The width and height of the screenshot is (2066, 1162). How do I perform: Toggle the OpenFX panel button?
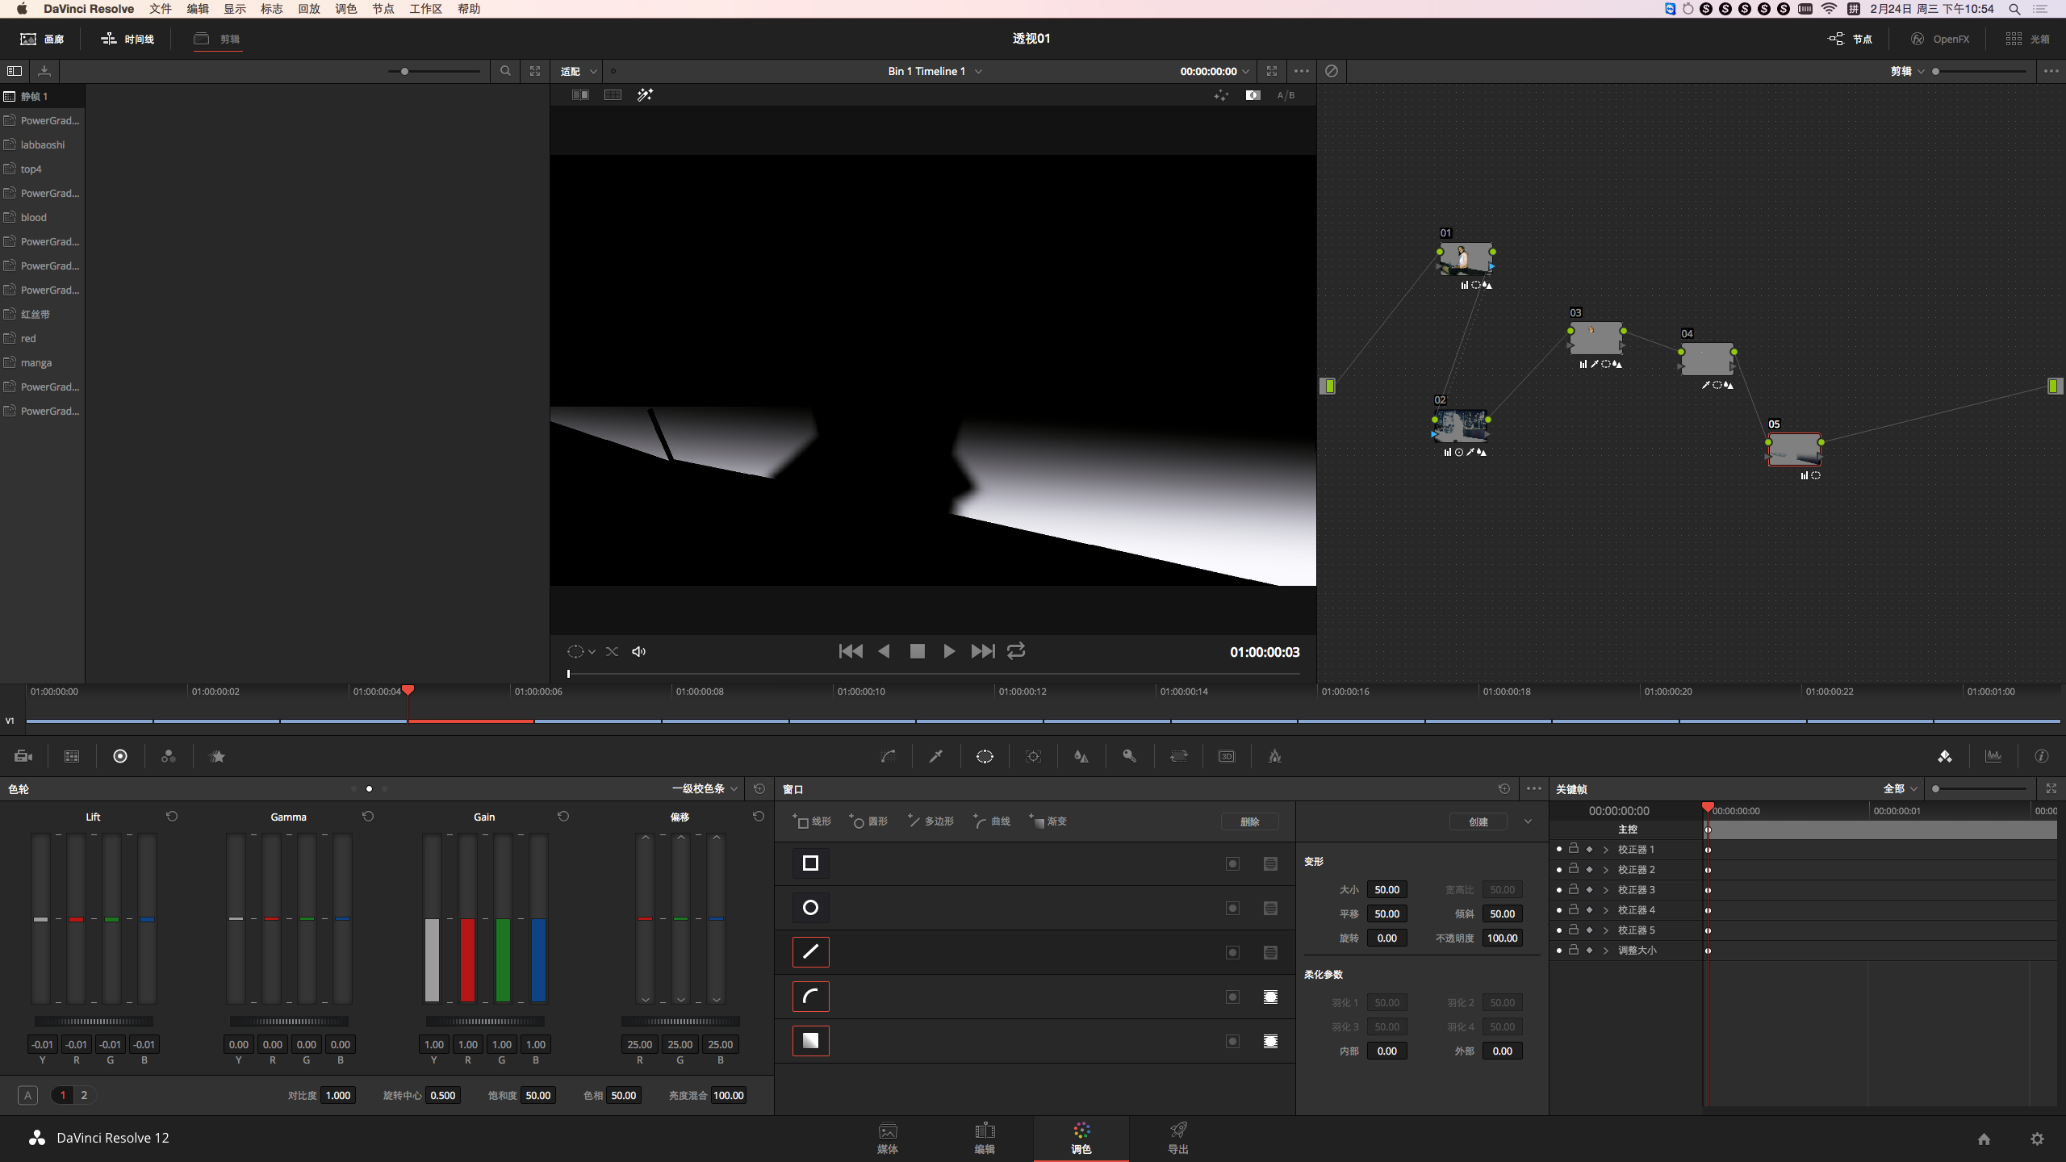[1940, 39]
